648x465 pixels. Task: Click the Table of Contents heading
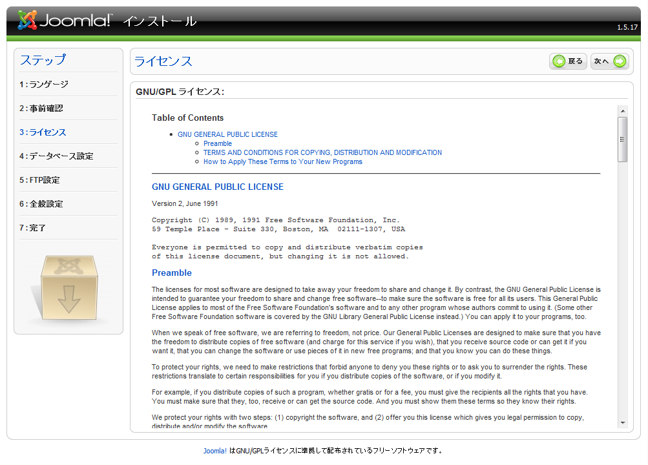[x=187, y=118]
